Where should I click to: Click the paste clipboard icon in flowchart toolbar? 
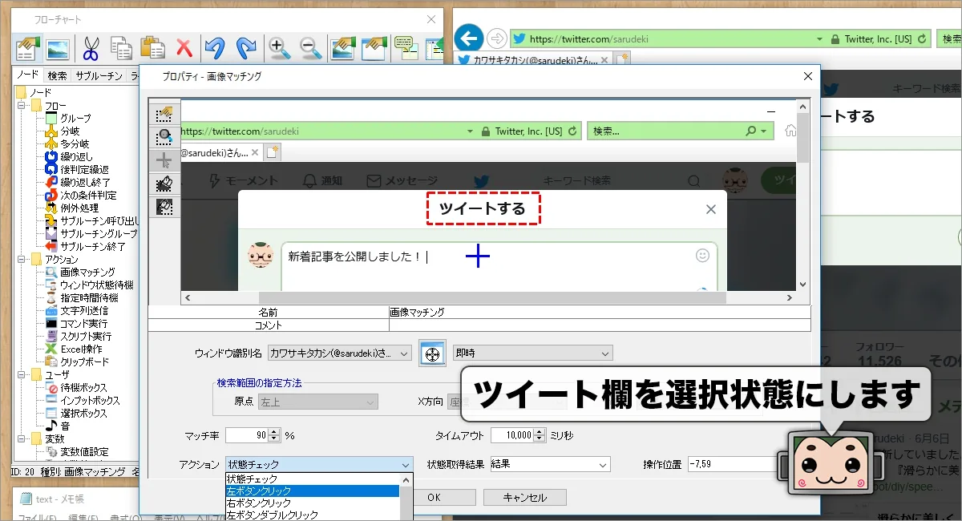point(152,49)
